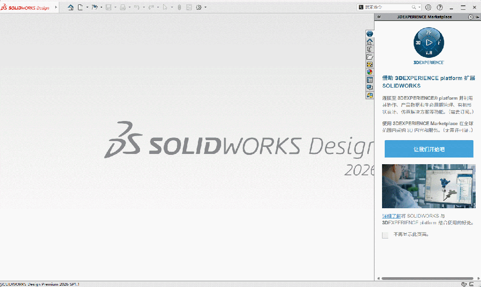The width and height of the screenshot is (481, 287).
Task: Open the File Properties icon
Action: click(189, 8)
